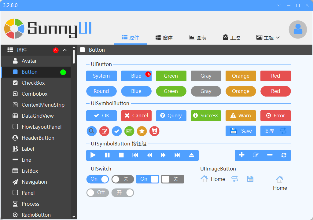Viewport: 313px width, 220px height.
Task: Switch to the 图表 top tab
Action: [198, 38]
